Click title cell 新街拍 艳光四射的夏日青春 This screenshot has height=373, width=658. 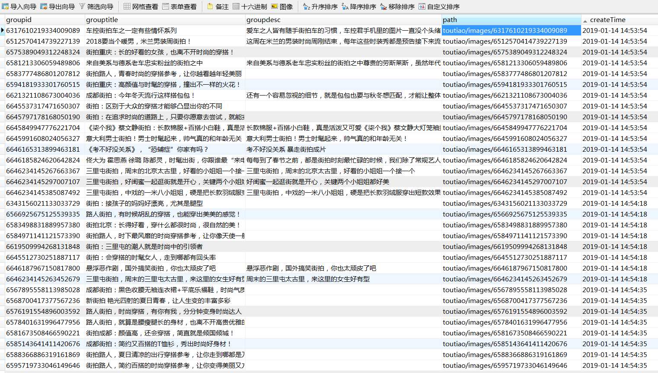pos(165,300)
